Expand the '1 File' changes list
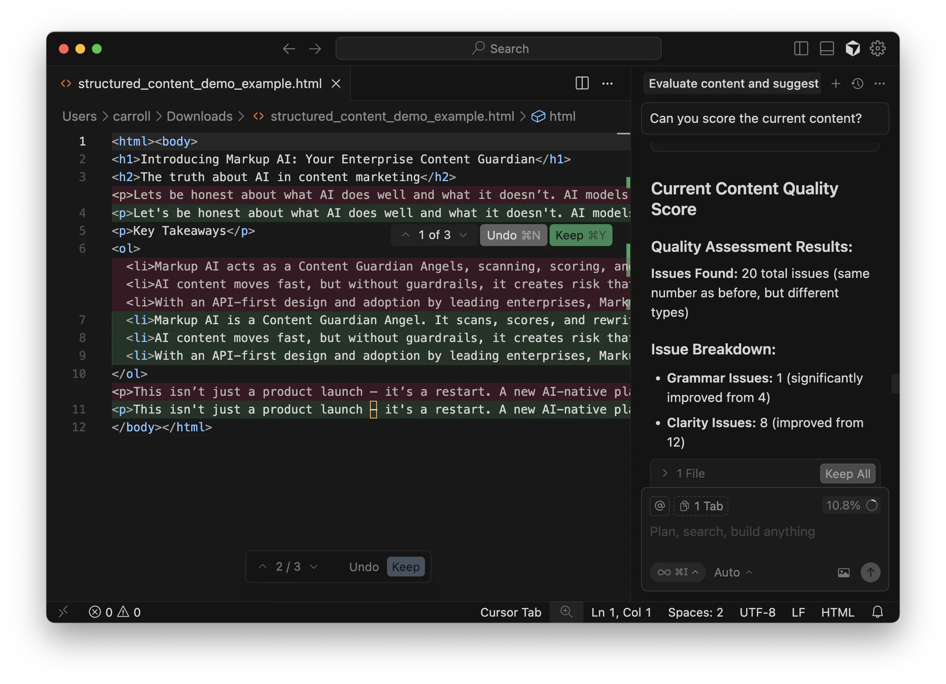 click(665, 474)
